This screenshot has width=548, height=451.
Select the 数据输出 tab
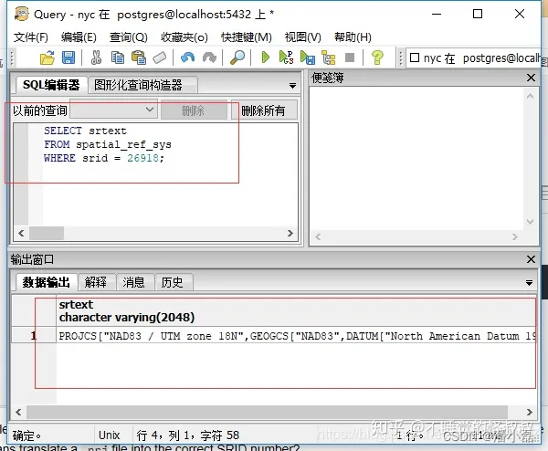tap(47, 282)
